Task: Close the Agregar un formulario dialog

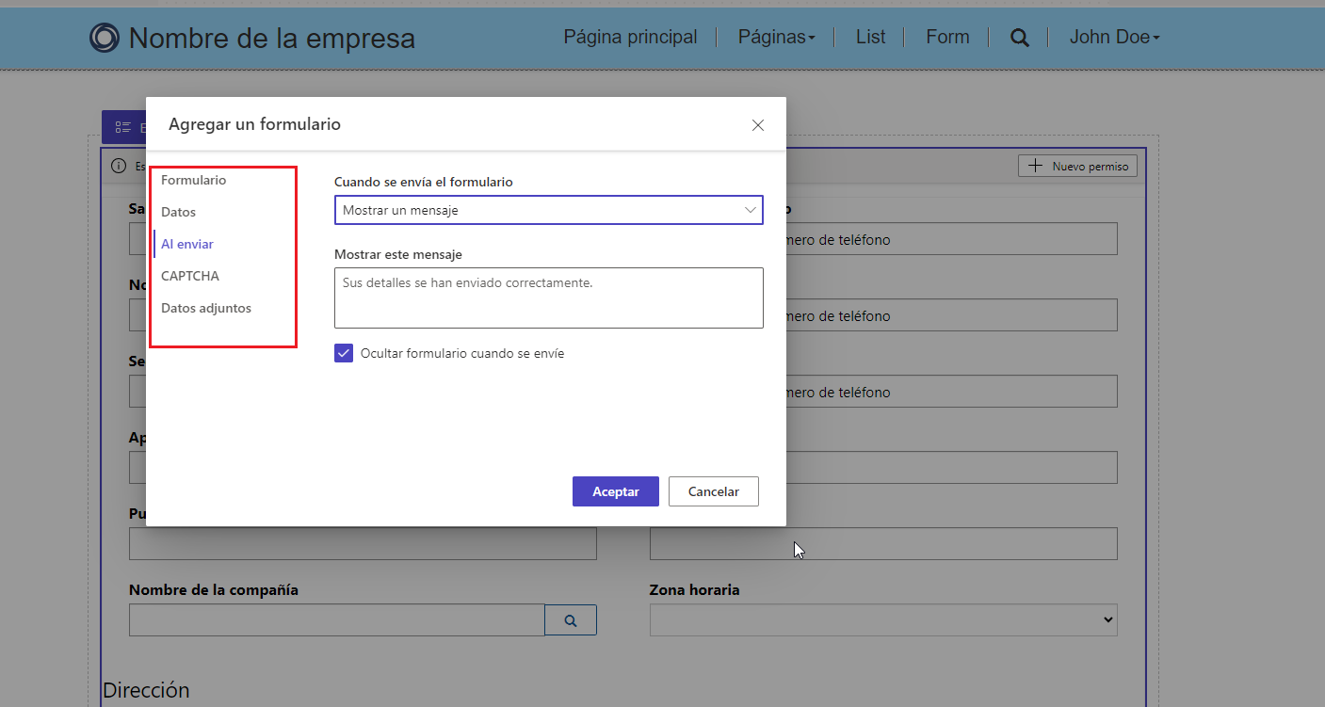Action: [x=758, y=125]
